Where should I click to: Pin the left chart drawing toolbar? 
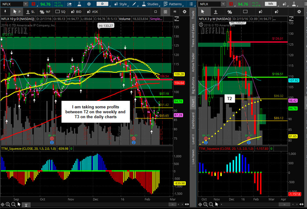pos(5,11)
